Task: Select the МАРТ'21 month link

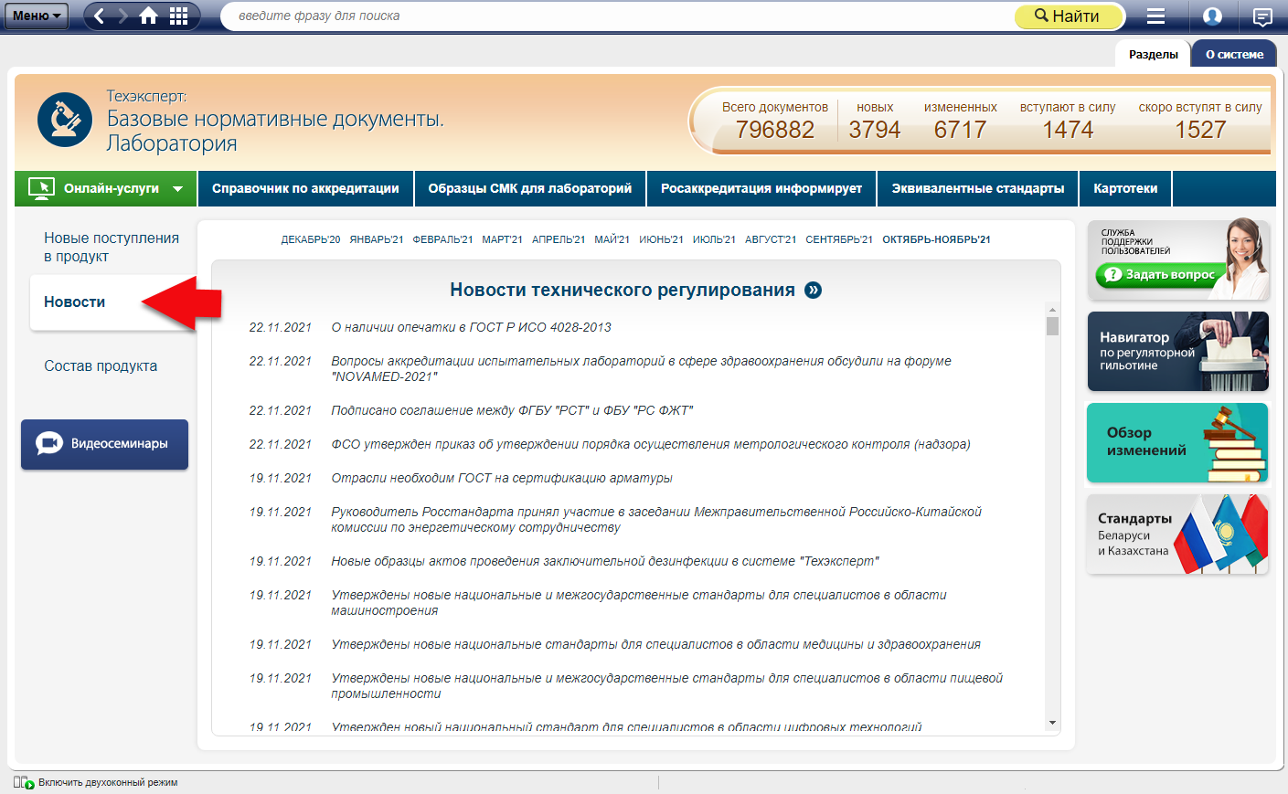Action: pyautogui.click(x=502, y=239)
